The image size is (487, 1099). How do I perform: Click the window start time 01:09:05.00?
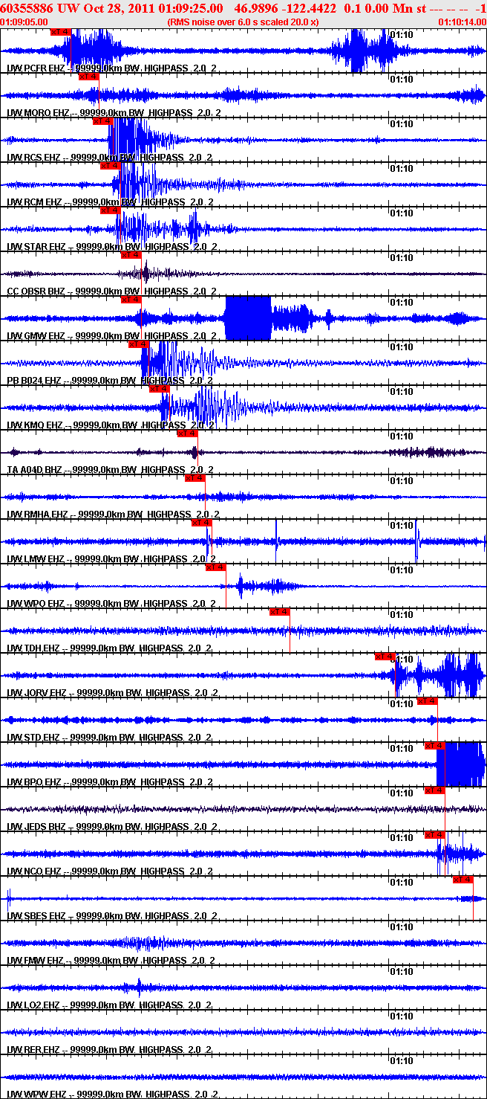coord(24,22)
